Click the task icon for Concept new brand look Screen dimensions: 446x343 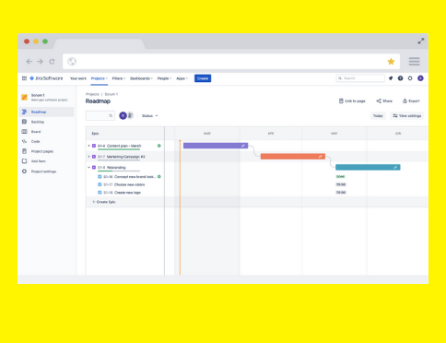coord(100,177)
